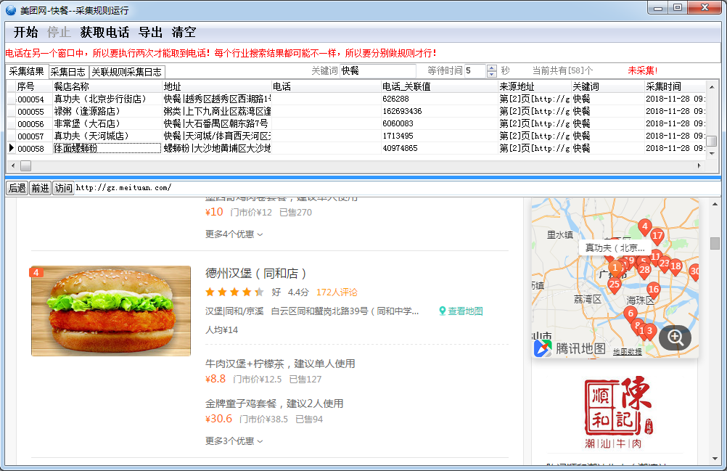Click the 来源地址 column header

(x=535, y=86)
